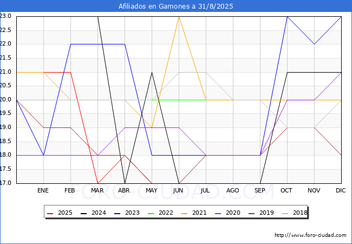Click the 20.0 y-axis value
Screen dimensions: 352x244
click(x=5, y=100)
